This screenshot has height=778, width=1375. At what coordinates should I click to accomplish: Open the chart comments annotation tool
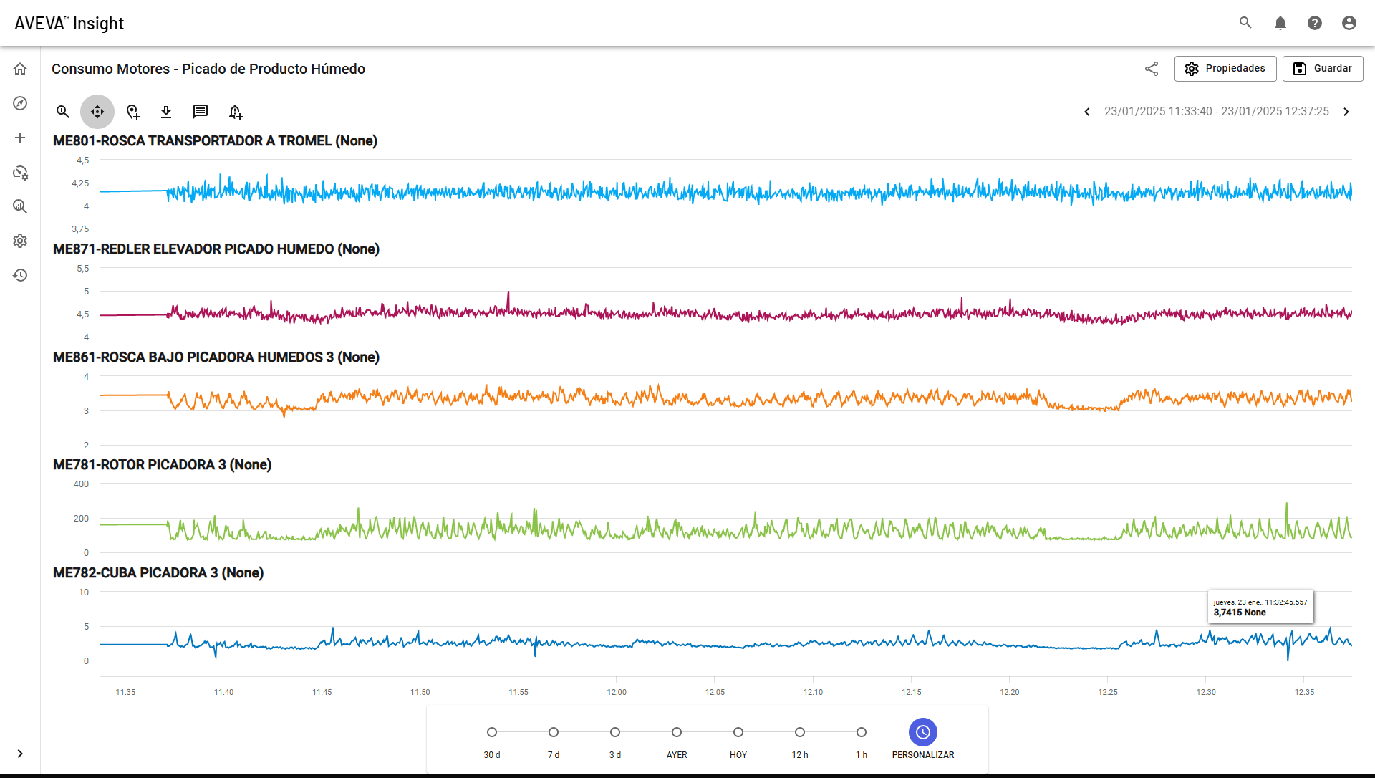pyautogui.click(x=201, y=112)
